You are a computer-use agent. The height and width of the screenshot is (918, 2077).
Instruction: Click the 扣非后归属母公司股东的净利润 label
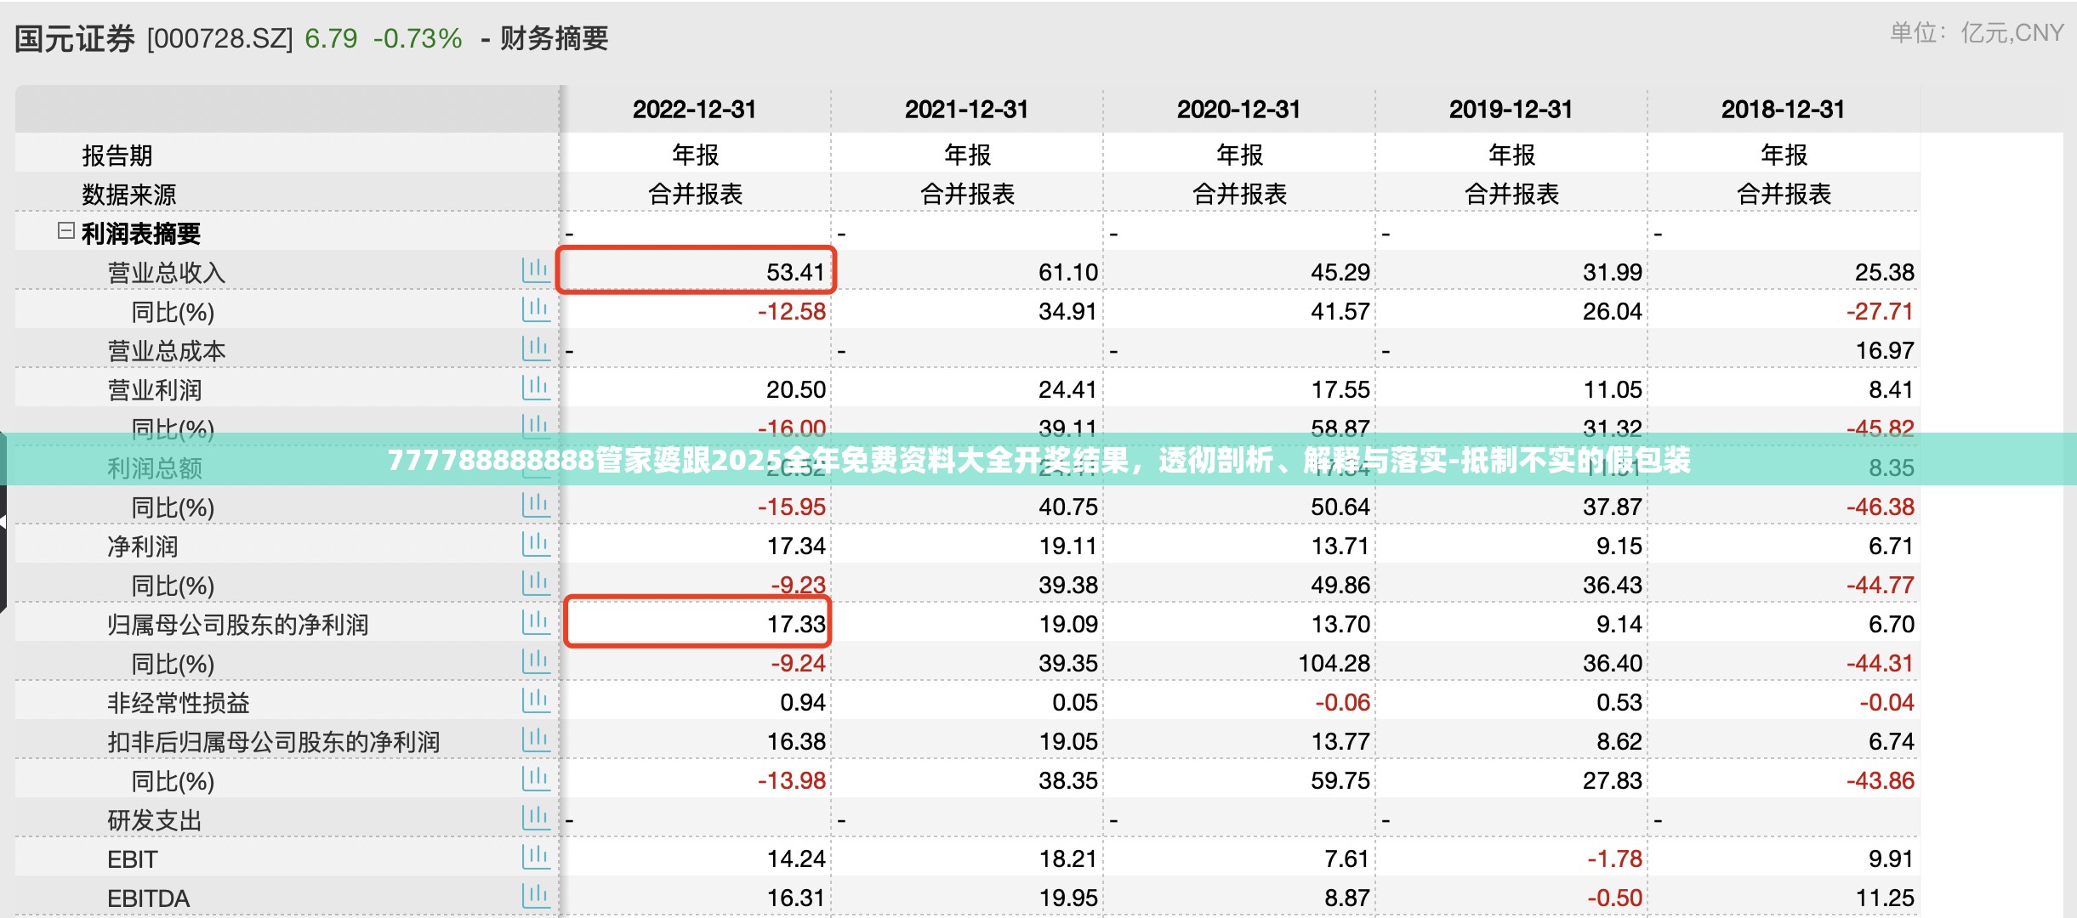tap(274, 742)
